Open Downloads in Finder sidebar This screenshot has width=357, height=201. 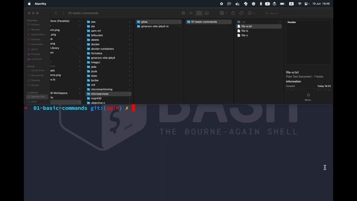pos(36,44)
